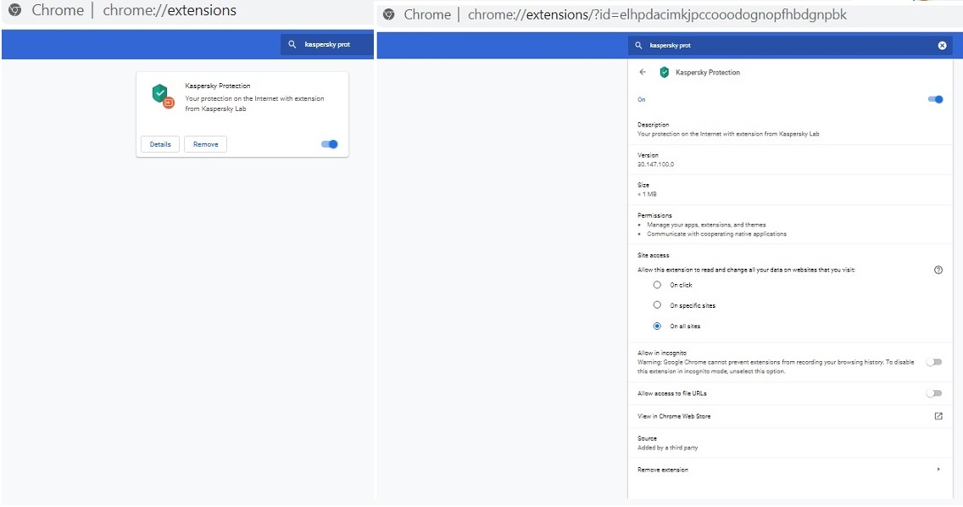Click 'Added by a third party' source text

668,448
